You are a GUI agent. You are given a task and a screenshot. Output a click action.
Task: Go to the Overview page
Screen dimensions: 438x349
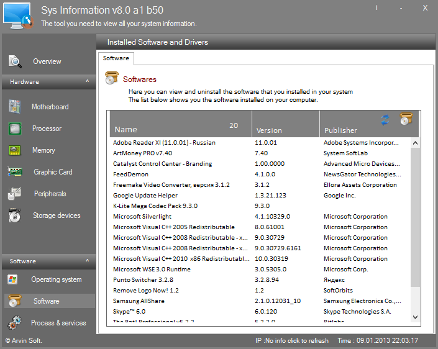[47, 61]
